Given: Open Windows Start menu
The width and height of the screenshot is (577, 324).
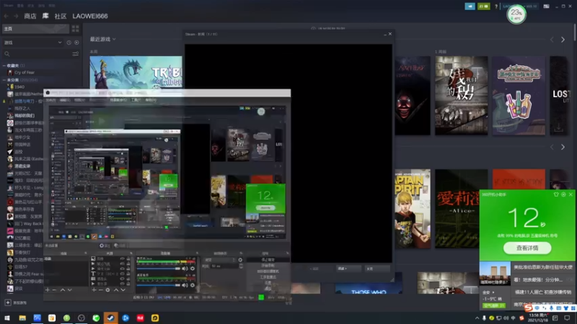Looking at the screenshot, I should (7, 318).
